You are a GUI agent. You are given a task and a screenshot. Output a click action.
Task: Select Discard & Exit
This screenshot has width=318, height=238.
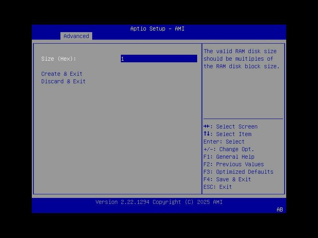point(63,81)
